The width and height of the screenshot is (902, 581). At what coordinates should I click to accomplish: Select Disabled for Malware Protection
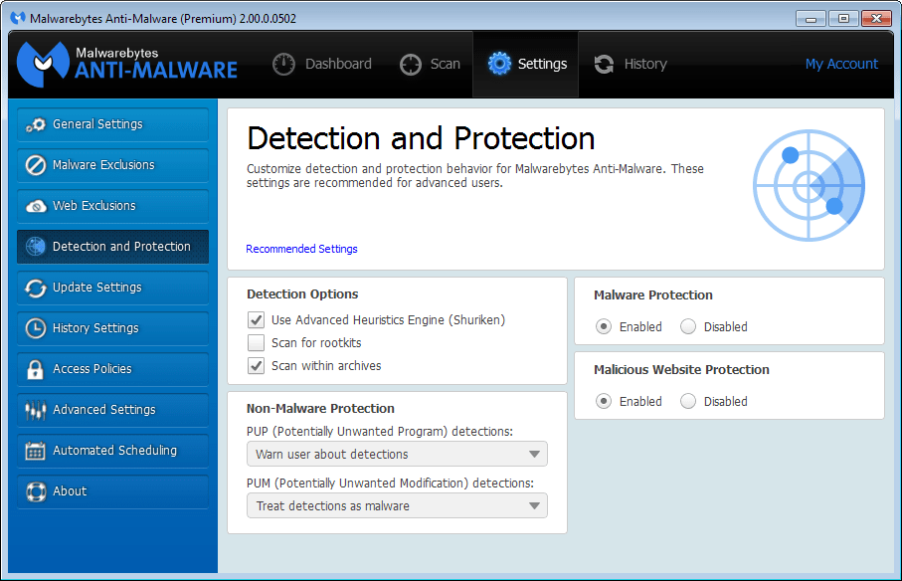tap(687, 326)
